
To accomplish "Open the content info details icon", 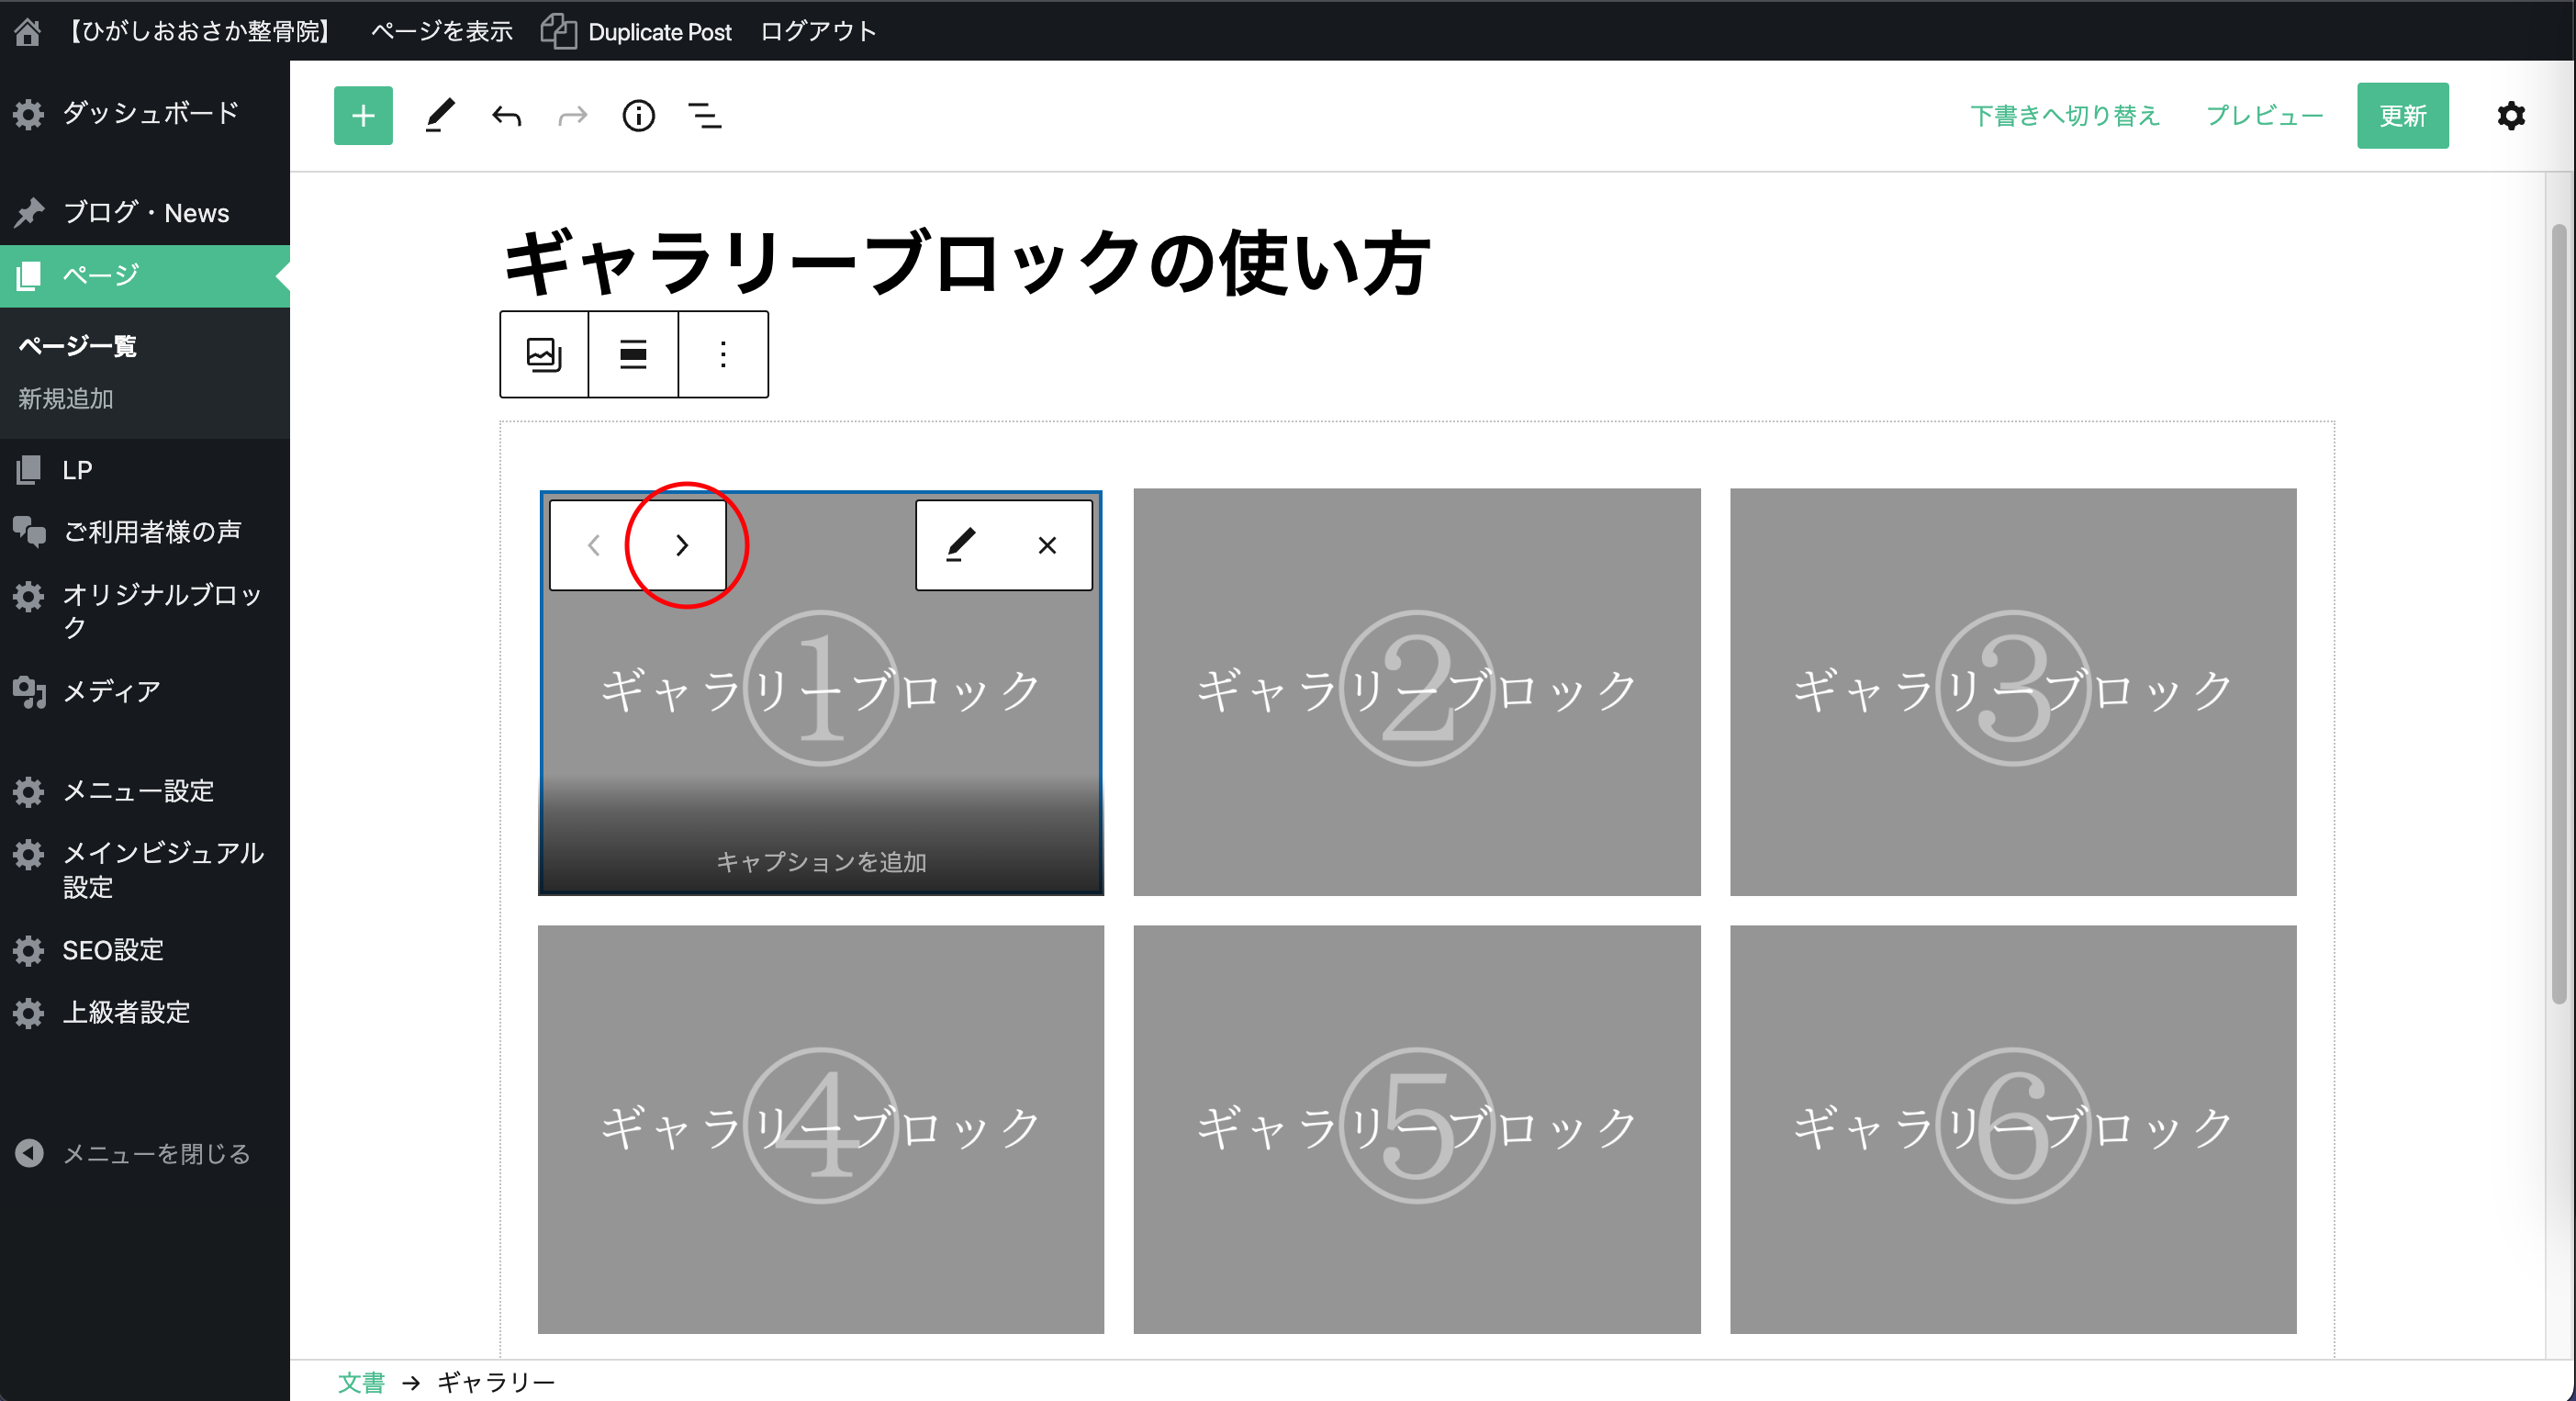I will [x=638, y=116].
